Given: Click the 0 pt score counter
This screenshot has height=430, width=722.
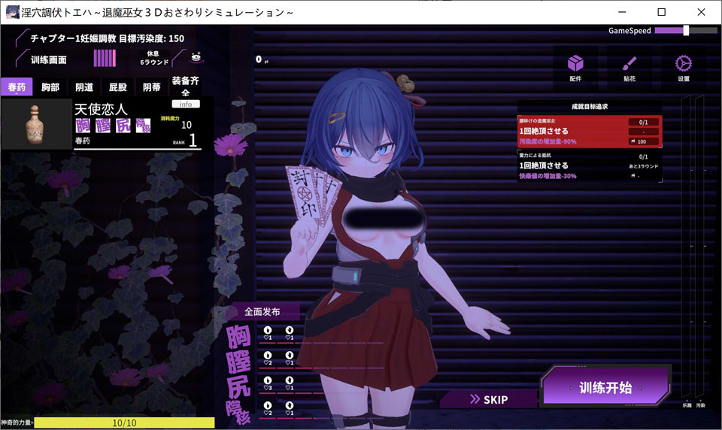Looking at the screenshot, I should tap(262, 59).
